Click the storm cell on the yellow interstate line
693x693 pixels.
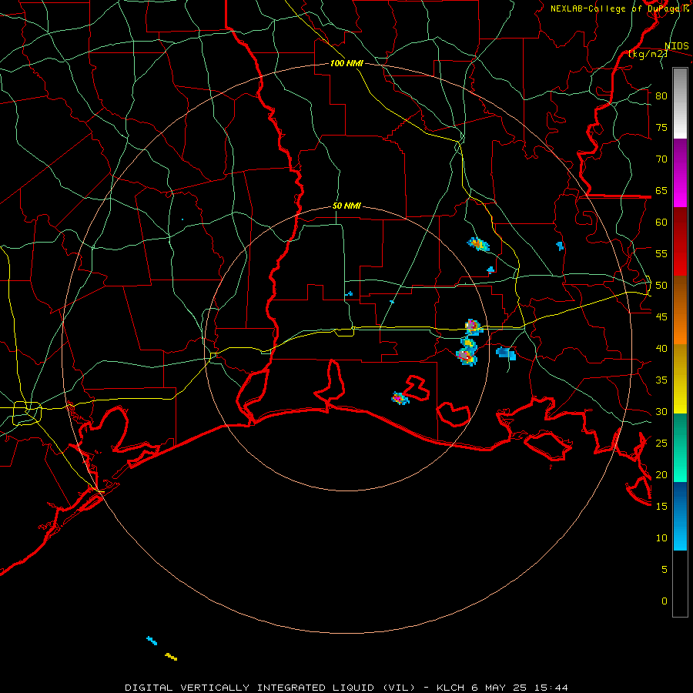(x=473, y=327)
